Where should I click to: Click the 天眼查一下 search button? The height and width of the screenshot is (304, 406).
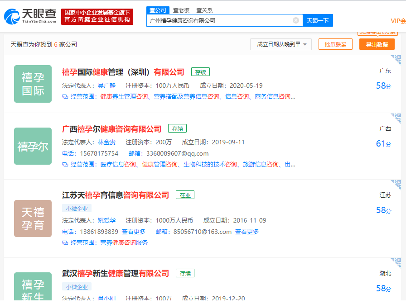click(317, 20)
